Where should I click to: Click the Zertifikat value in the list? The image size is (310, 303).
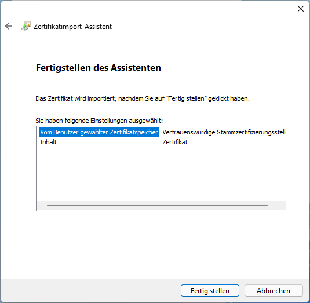[x=175, y=142]
